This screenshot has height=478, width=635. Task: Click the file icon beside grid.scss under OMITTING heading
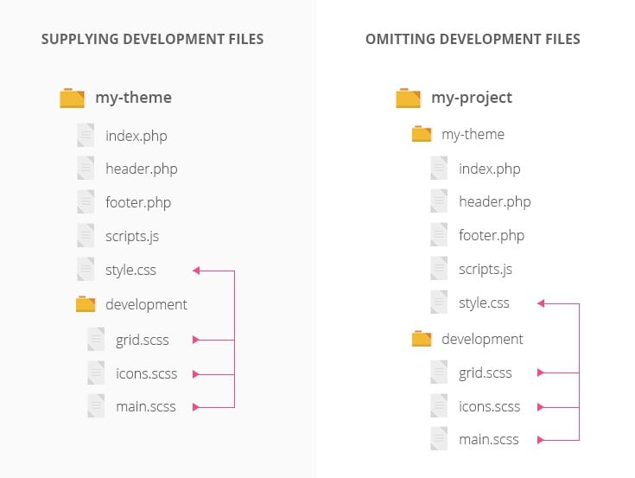coord(439,372)
